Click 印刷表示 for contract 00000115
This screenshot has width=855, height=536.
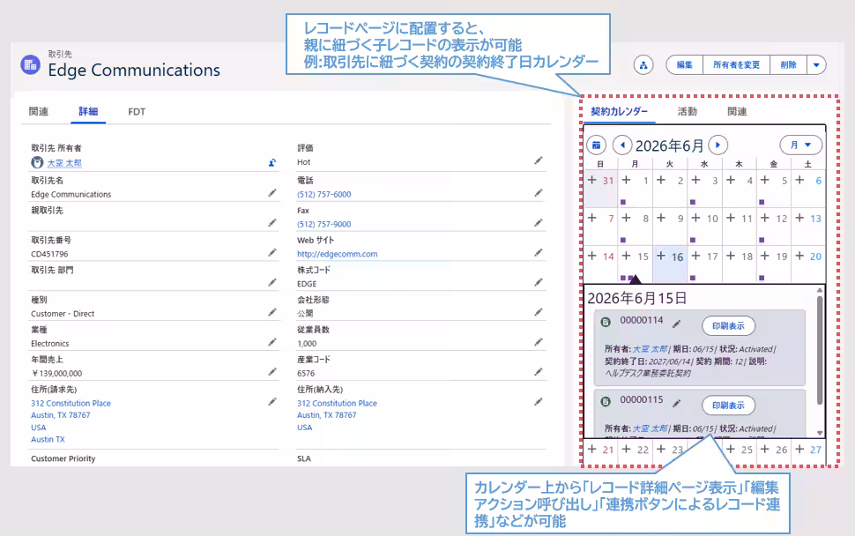tap(728, 406)
